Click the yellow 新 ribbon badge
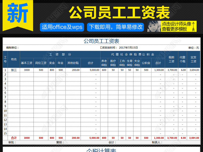 tap(18, 16)
